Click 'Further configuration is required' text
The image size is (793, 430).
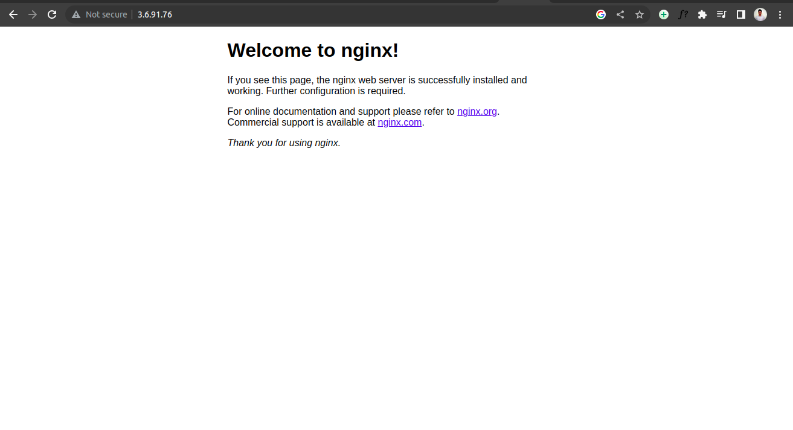pos(336,91)
